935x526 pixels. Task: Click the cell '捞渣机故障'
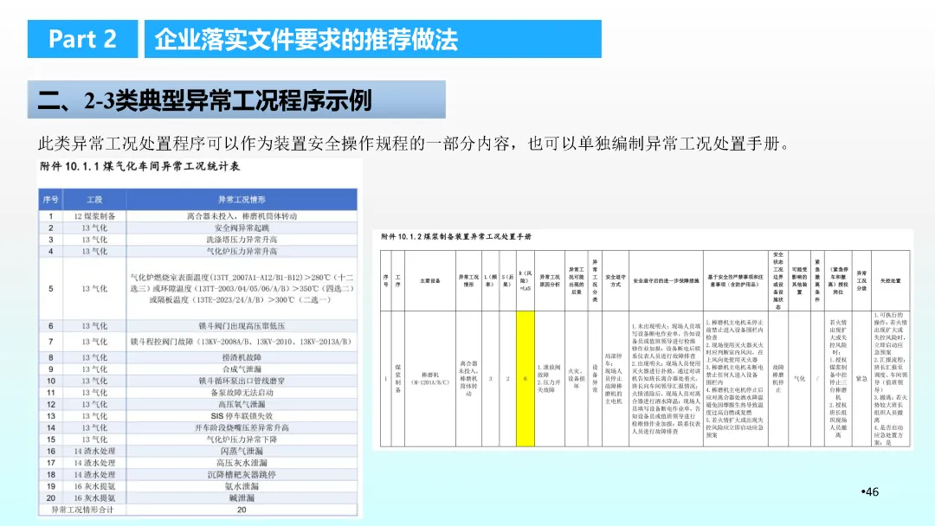point(242,357)
